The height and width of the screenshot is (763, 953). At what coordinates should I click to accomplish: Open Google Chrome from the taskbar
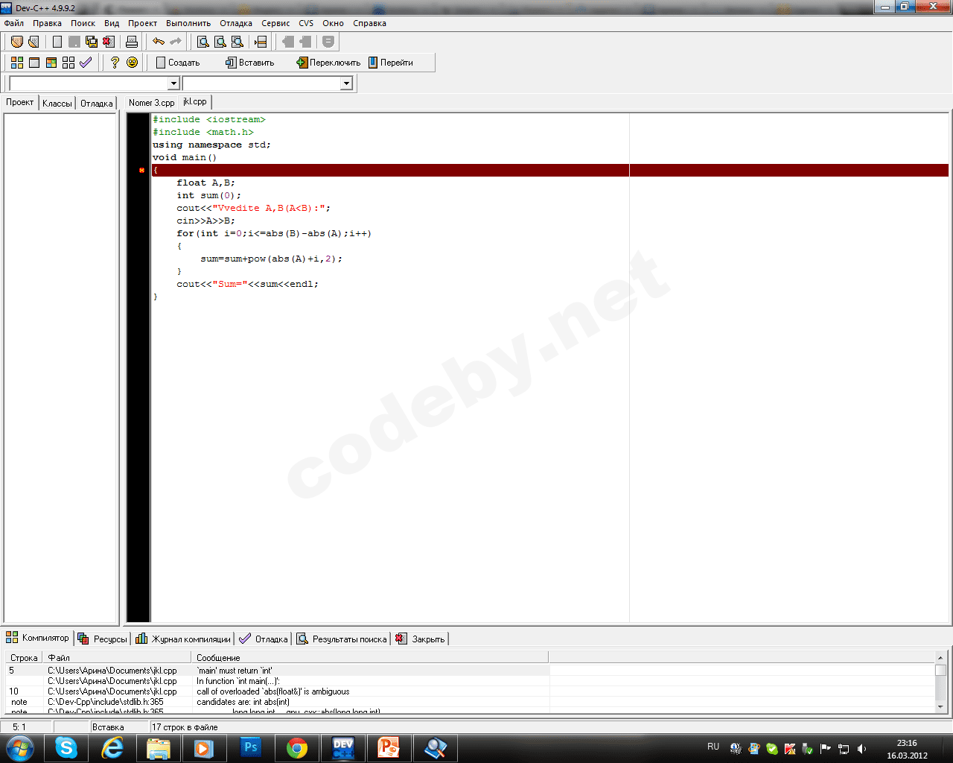[x=297, y=747]
